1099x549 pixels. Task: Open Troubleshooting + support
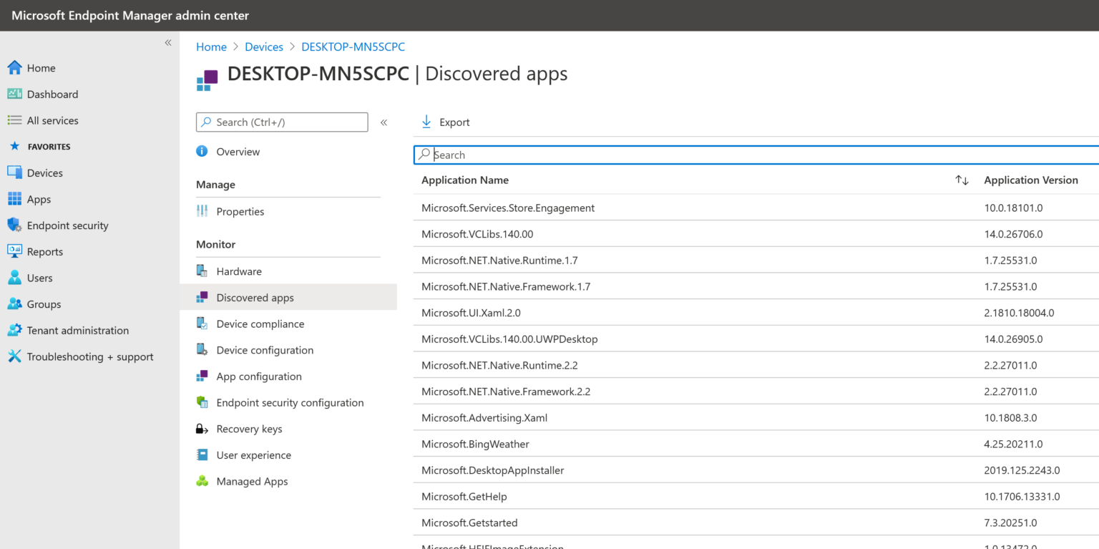click(90, 356)
